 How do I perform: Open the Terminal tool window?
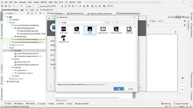pyautogui.click(x=30, y=103)
